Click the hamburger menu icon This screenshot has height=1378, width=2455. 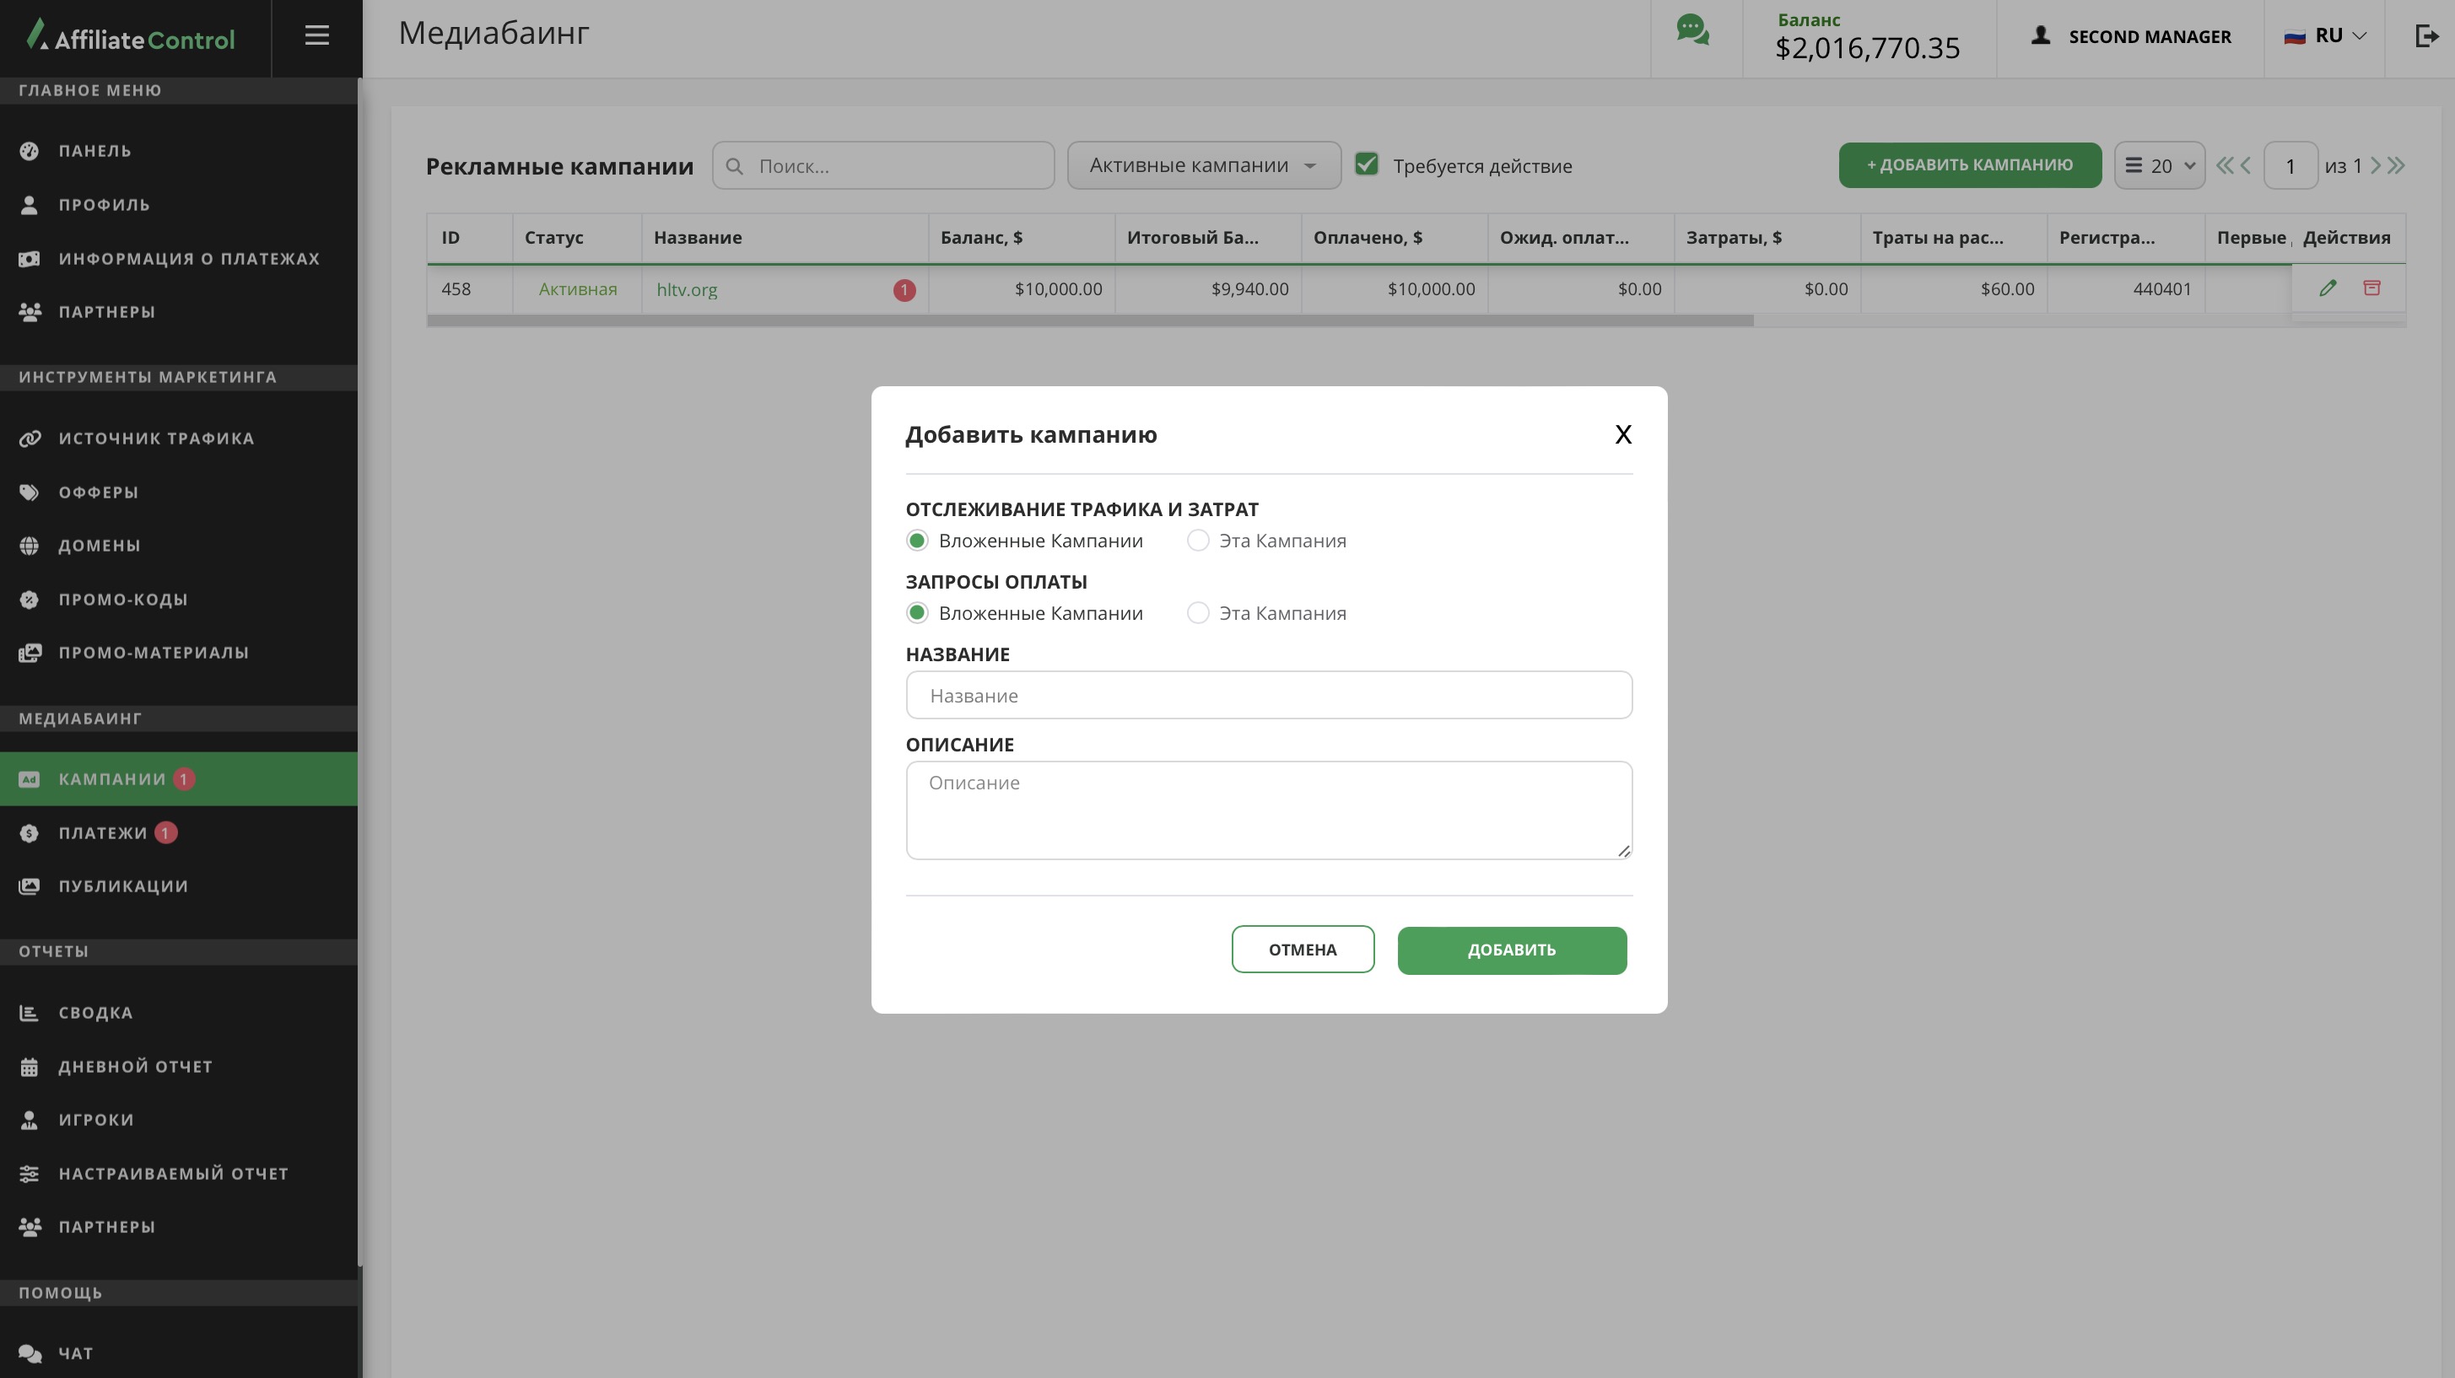click(x=316, y=35)
